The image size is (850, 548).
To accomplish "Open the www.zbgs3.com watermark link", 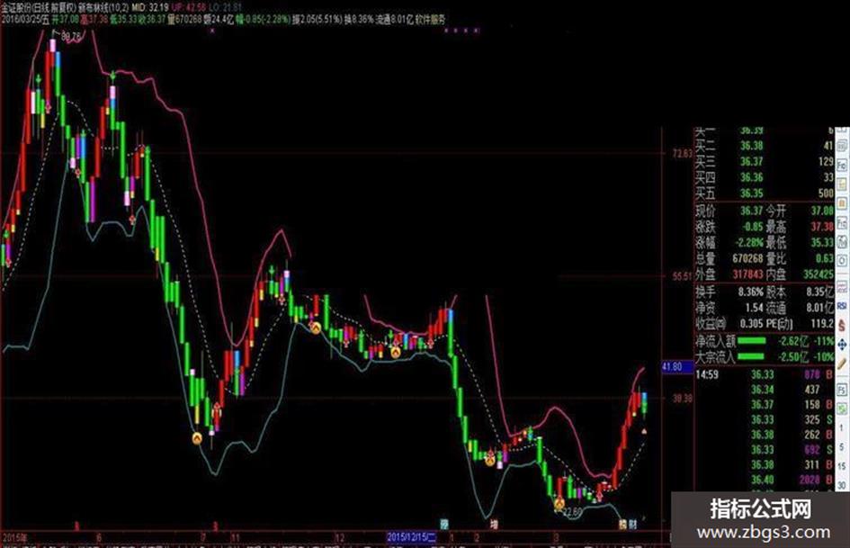I will pos(763,533).
